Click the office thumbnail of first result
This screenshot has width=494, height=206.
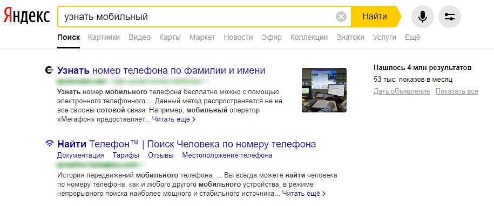click(324, 90)
